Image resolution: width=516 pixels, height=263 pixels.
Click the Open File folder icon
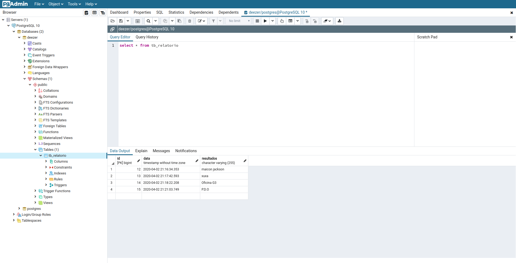[x=113, y=21]
